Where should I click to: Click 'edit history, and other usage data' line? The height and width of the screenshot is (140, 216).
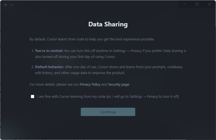tap(80, 73)
